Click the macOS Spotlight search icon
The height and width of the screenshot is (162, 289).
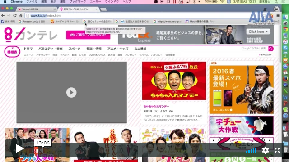coord(276,2)
